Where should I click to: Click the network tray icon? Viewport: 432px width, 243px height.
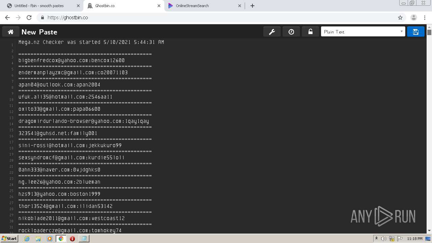coord(392,239)
